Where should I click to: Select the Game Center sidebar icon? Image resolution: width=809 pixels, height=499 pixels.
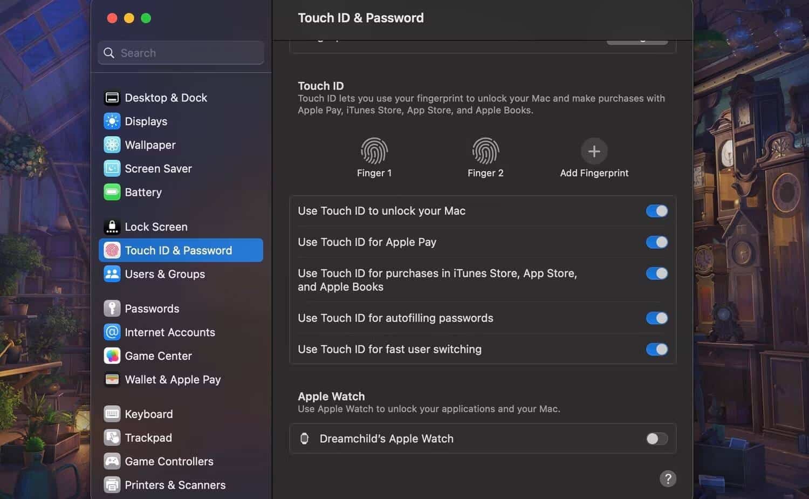[x=112, y=356]
